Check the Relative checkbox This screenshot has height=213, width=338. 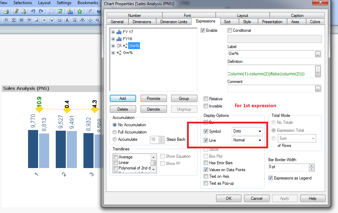pos(206,99)
